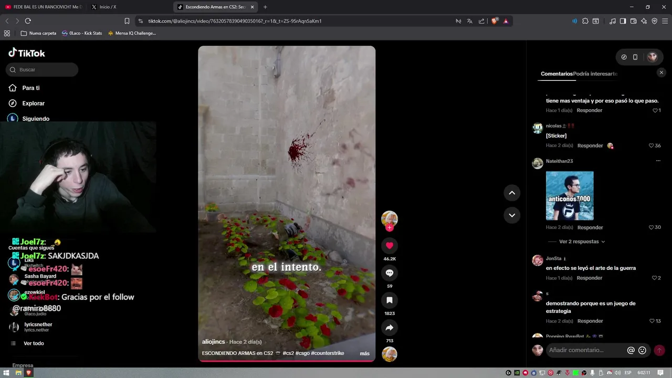Go to next video down arrow
The width and height of the screenshot is (672, 378).
[x=512, y=215]
